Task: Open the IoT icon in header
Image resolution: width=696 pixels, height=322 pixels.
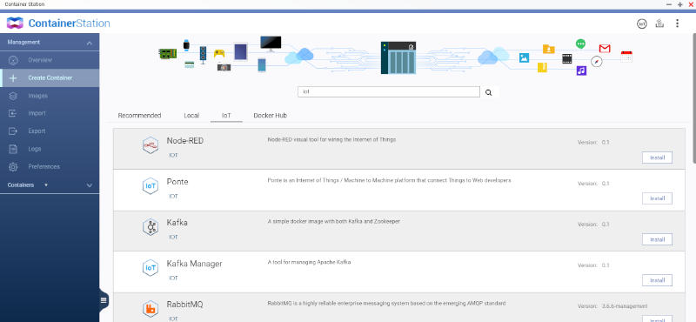Action: (x=641, y=23)
